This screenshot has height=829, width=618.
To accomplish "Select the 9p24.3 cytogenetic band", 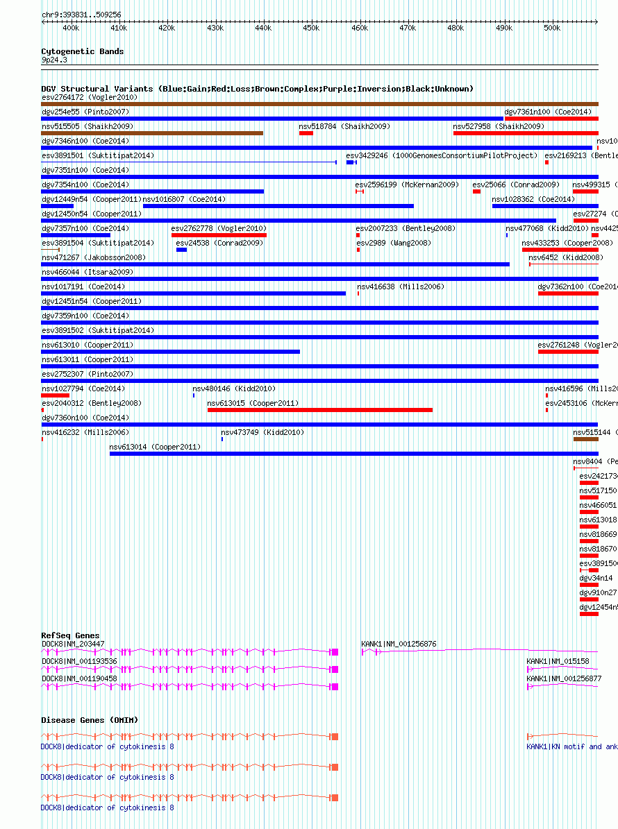I will pyautogui.click(x=54, y=60).
